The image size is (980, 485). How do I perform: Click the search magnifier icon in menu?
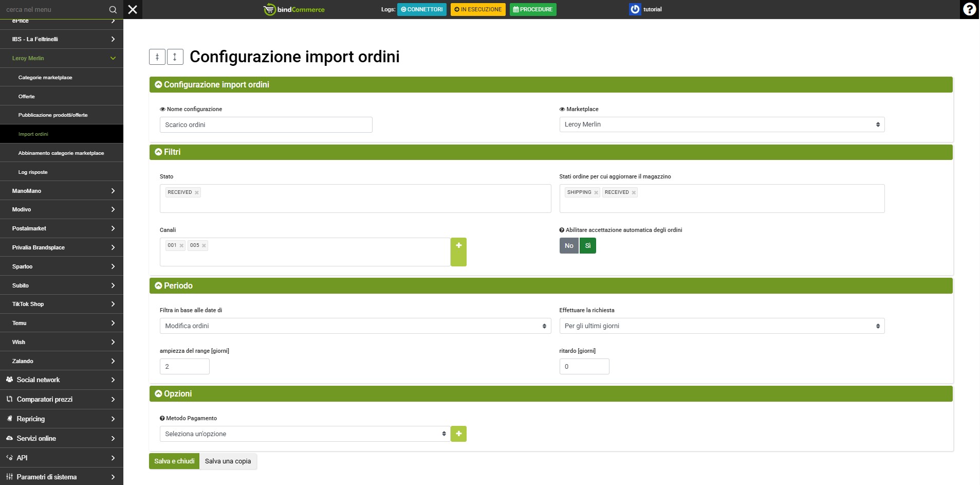click(113, 10)
